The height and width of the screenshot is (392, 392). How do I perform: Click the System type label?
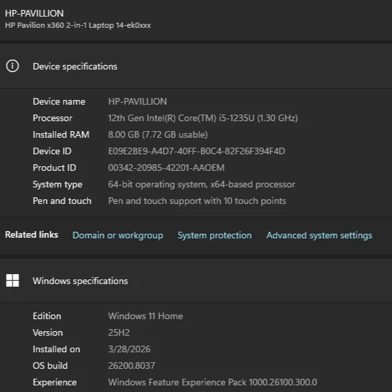pos(58,185)
